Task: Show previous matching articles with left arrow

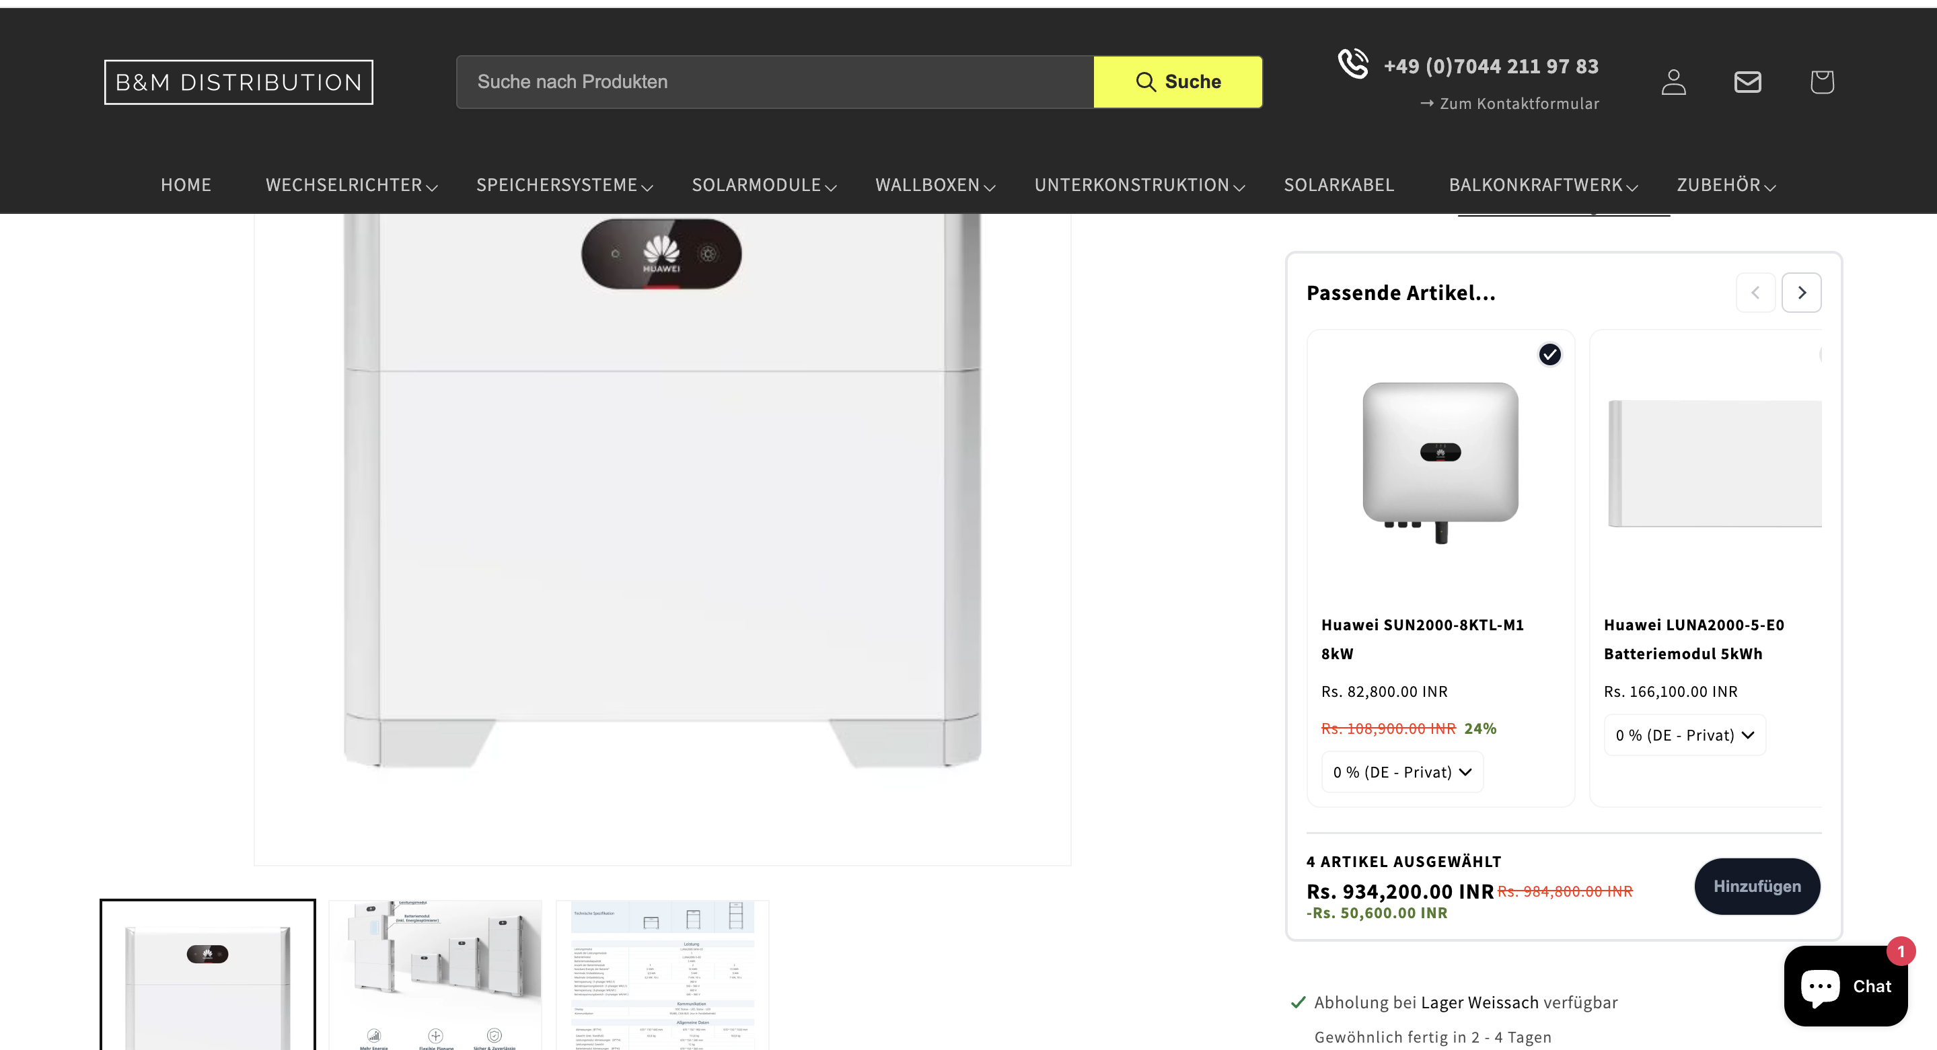Action: point(1755,293)
